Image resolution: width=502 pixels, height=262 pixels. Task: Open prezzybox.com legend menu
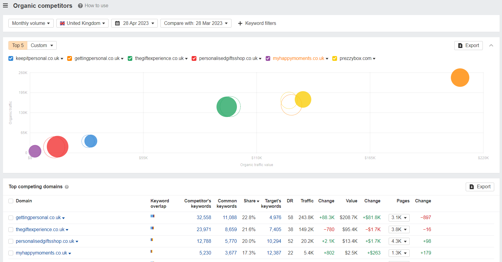tap(374, 59)
